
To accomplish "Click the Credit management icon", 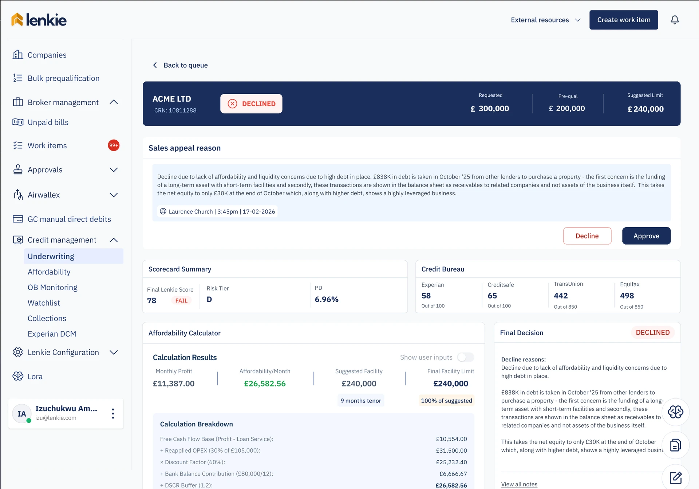I will coord(18,240).
